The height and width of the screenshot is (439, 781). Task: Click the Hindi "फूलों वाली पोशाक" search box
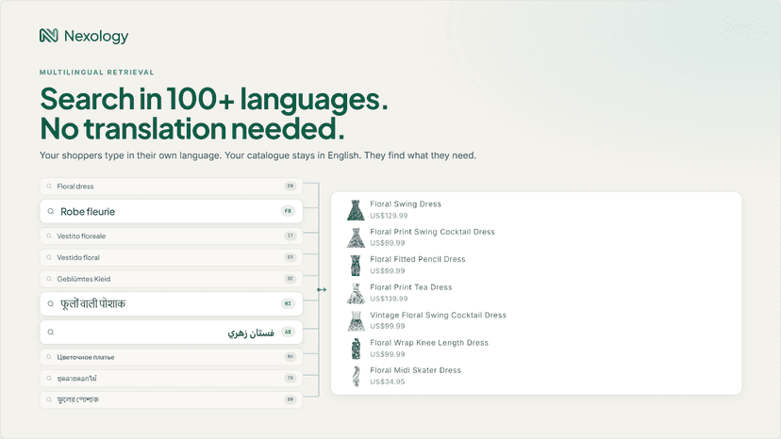point(171,303)
